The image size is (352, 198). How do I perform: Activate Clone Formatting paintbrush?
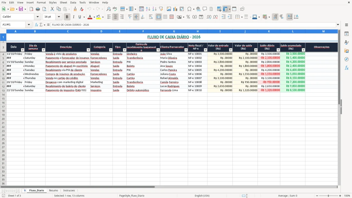tap(75, 9)
